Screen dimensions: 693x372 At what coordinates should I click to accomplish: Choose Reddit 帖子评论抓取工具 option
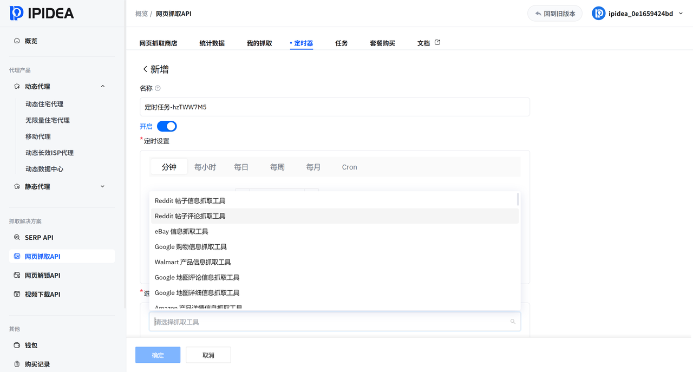335,216
